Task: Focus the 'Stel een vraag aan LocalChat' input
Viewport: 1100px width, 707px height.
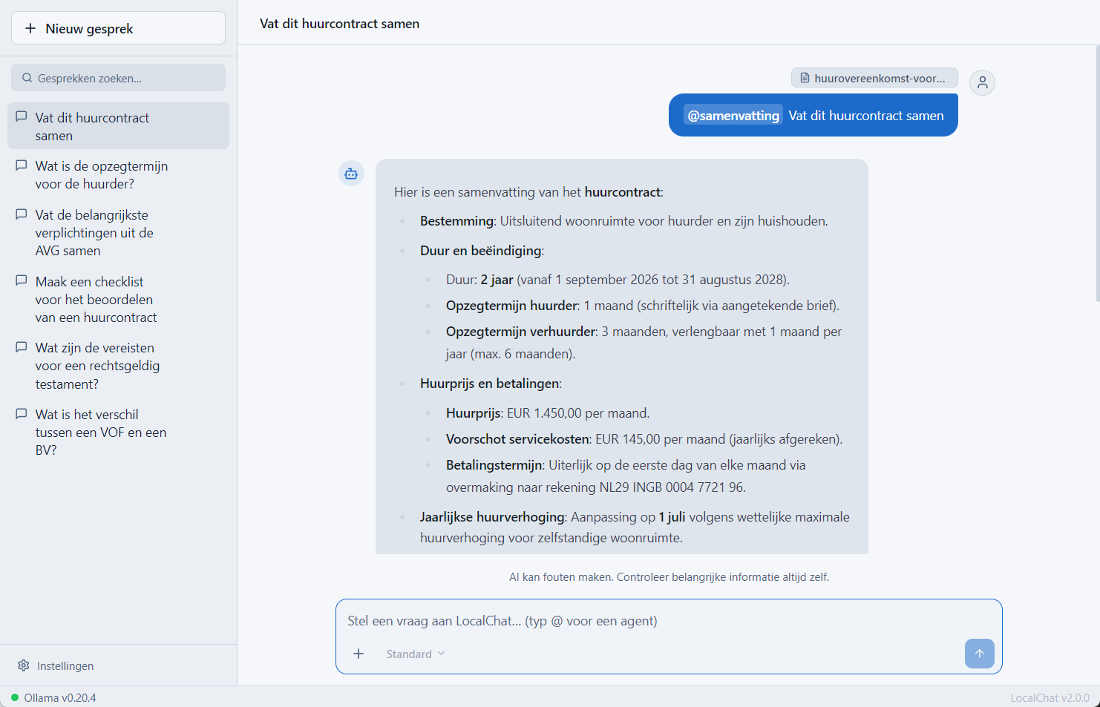Action: [x=668, y=621]
